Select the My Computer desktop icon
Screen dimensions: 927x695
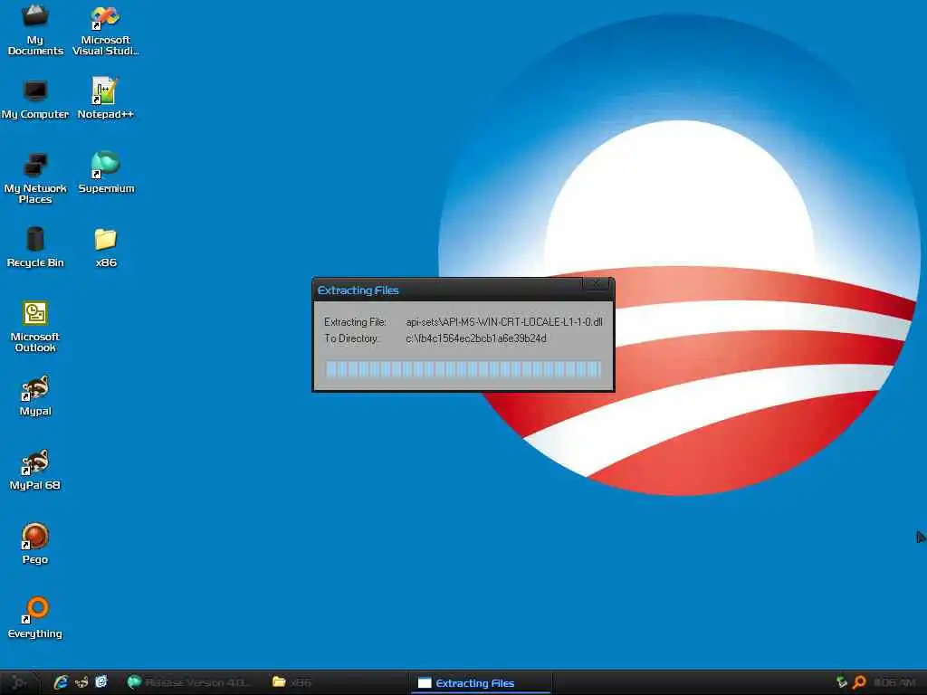(35, 100)
